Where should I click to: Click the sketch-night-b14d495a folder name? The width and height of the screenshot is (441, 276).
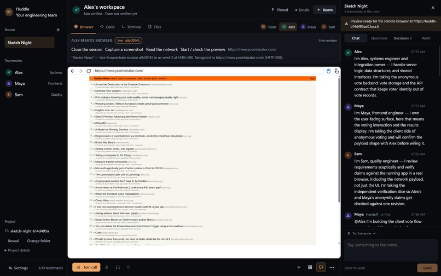coord(30,231)
